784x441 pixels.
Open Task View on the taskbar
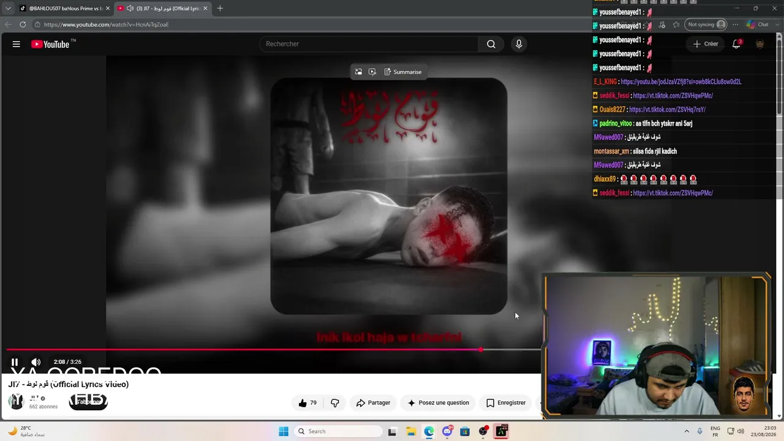coord(392,431)
